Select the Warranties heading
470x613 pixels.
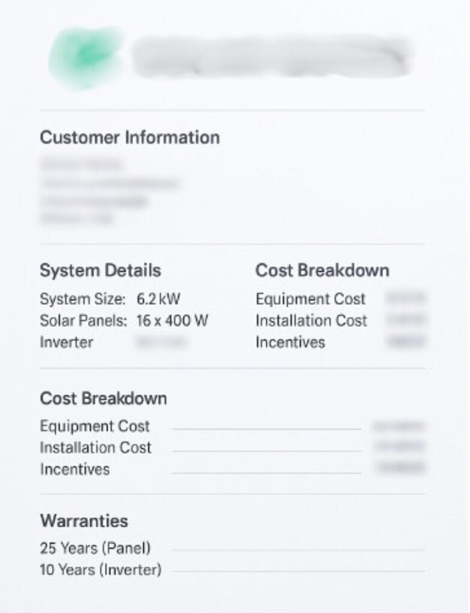(84, 520)
